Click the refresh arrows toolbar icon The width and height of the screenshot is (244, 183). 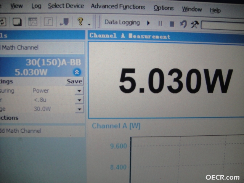click(x=3, y=22)
